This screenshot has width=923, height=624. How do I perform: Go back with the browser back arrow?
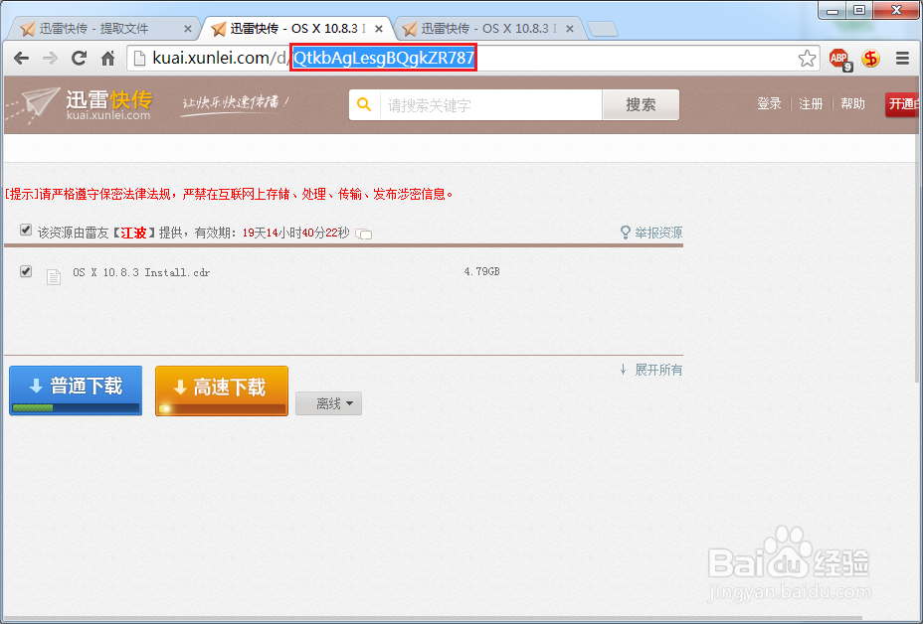pos(22,58)
